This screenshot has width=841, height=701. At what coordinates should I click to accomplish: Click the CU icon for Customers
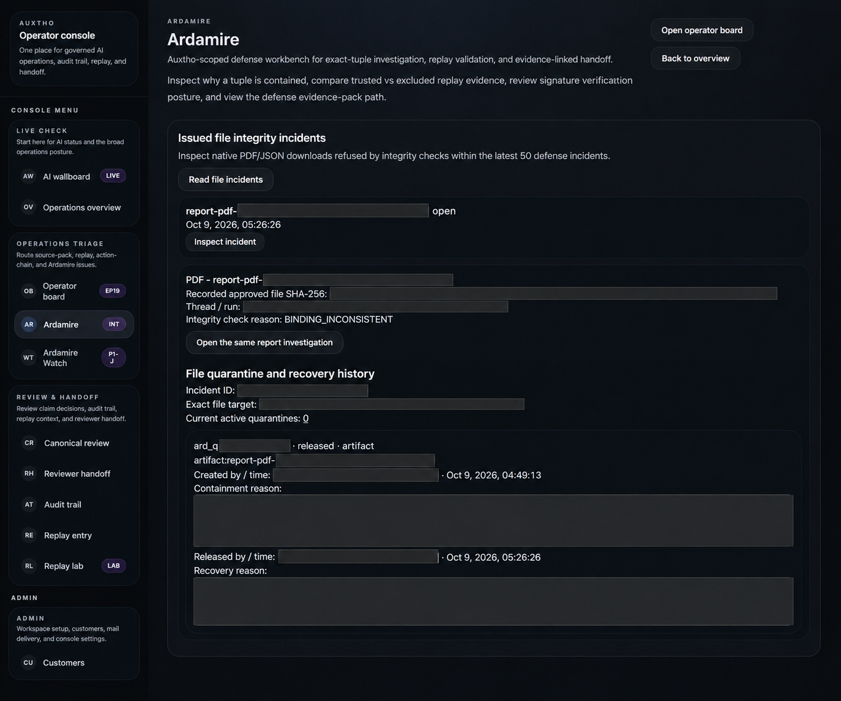28,662
